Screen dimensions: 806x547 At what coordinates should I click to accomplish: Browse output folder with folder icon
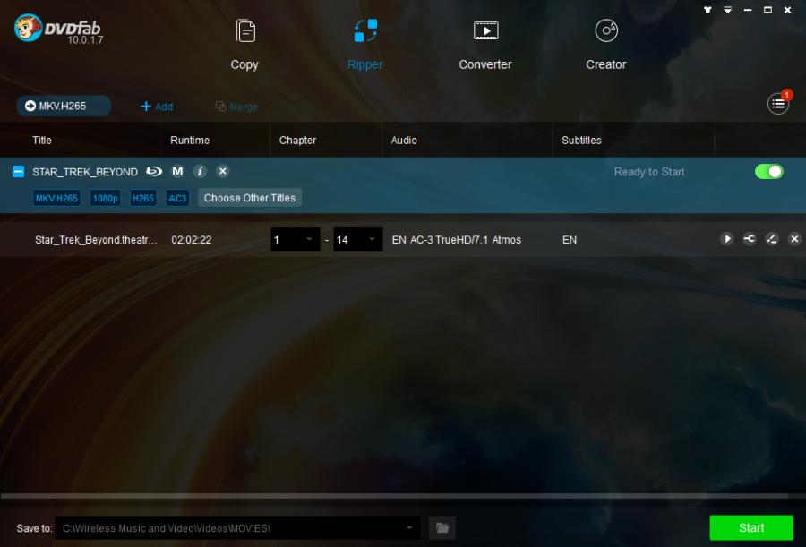click(x=442, y=528)
